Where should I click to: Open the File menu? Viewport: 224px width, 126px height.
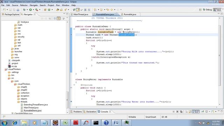pos(3,5)
